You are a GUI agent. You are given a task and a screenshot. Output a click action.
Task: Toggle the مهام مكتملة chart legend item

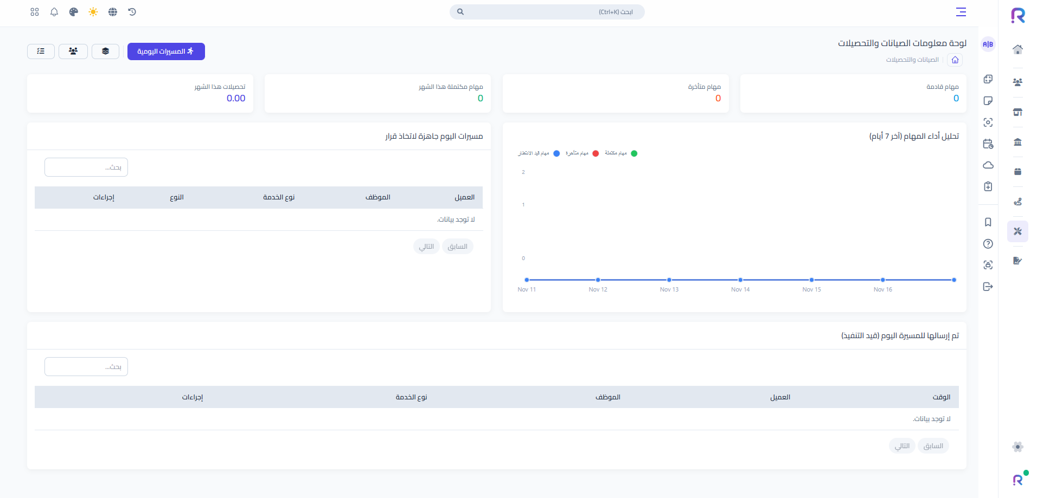coord(621,153)
